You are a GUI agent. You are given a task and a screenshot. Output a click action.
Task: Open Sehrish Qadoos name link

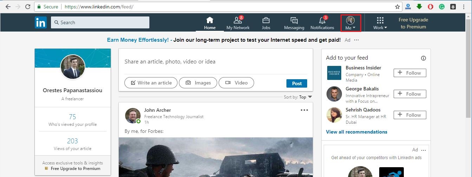pyautogui.click(x=363, y=110)
